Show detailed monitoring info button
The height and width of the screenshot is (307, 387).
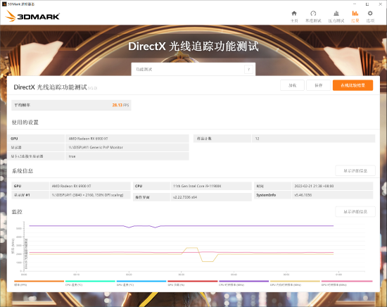355,212
